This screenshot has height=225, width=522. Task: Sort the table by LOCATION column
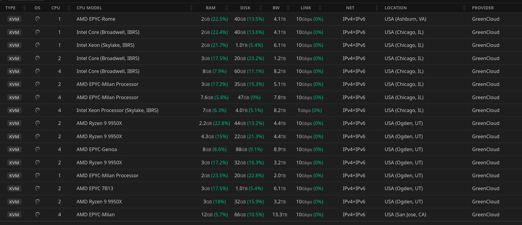(x=464, y=8)
